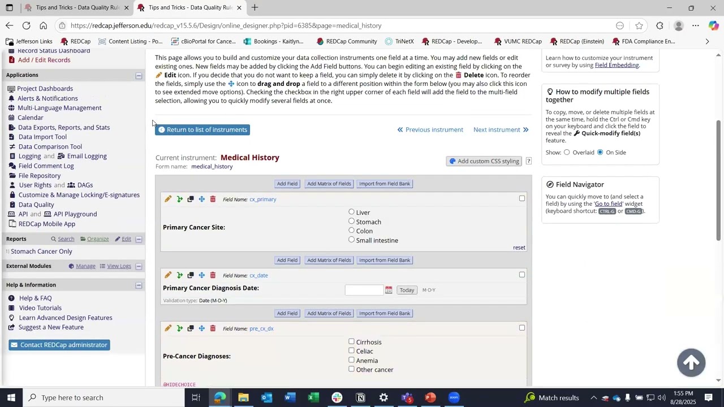Open Alerts & Notifications
724x407 pixels.
48,98
